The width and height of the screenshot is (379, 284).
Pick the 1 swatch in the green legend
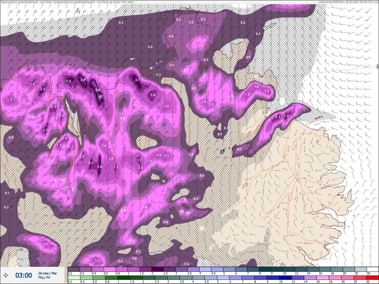124,278
